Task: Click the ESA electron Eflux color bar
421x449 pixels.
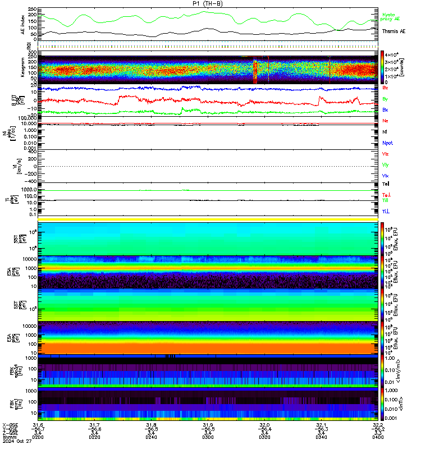Action: coord(382,338)
